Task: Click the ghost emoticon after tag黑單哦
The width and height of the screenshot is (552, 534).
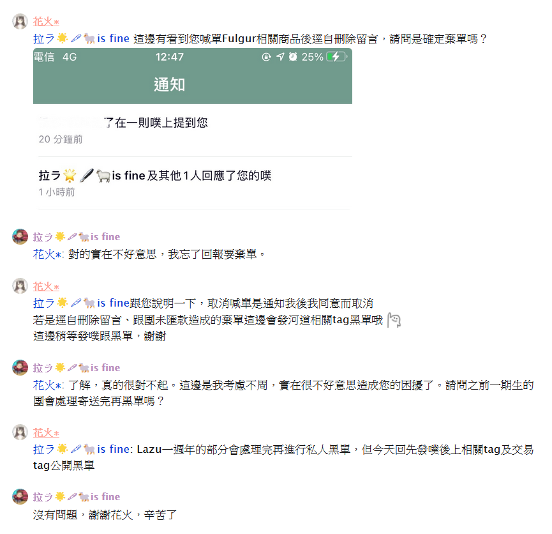Action: [394, 320]
